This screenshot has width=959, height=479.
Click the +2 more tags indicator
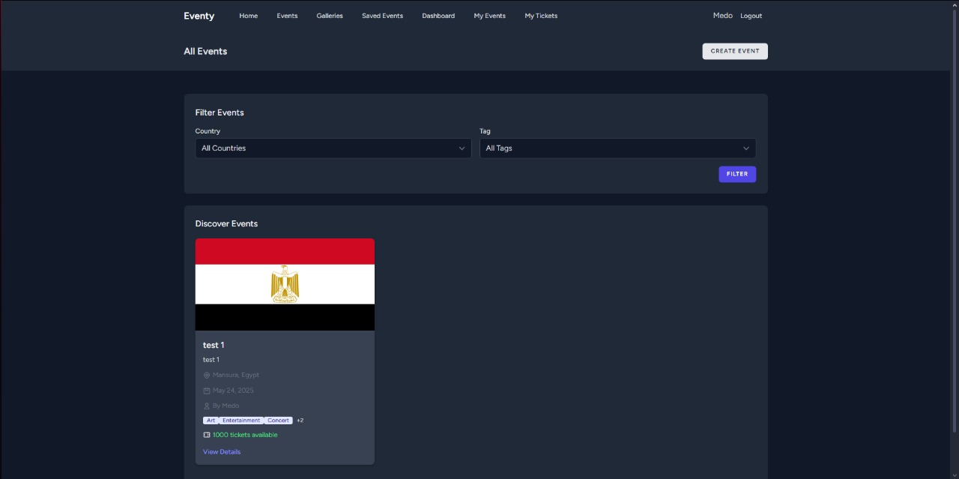[300, 421]
